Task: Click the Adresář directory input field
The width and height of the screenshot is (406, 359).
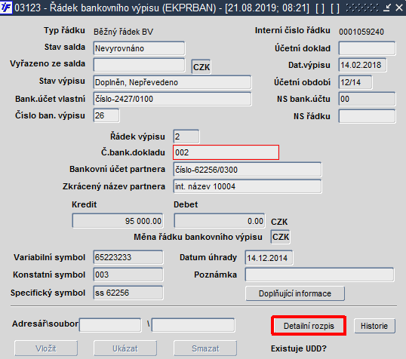Action: click(110, 325)
